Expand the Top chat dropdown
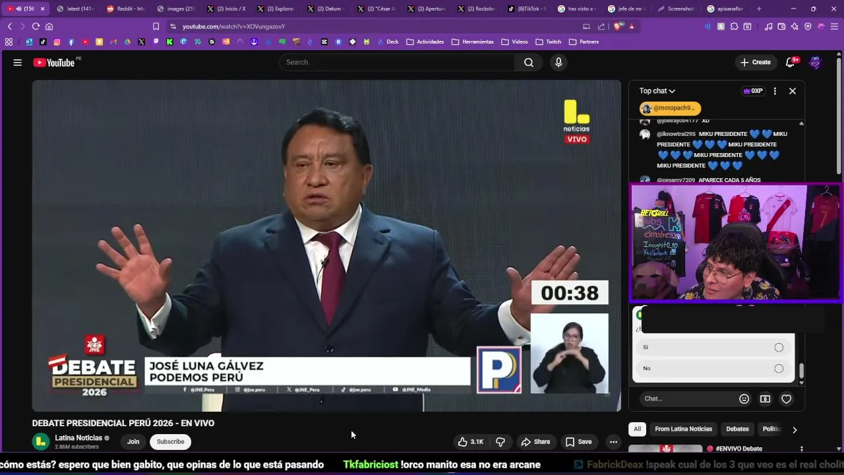Screen dimensions: 844x475 (x=657, y=91)
